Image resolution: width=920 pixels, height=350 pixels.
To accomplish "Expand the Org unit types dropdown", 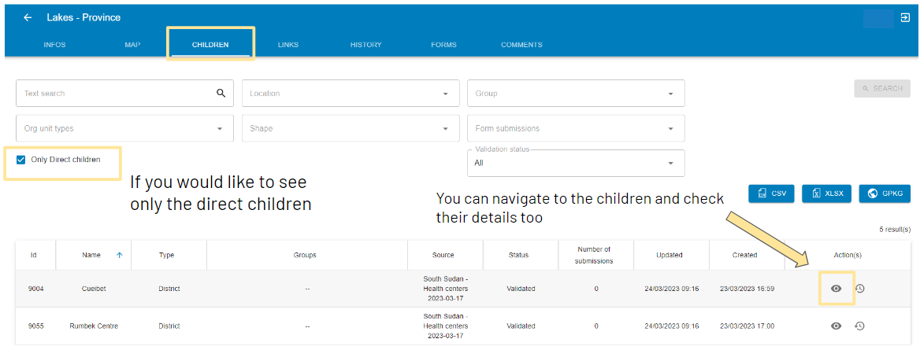I will pyautogui.click(x=124, y=128).
